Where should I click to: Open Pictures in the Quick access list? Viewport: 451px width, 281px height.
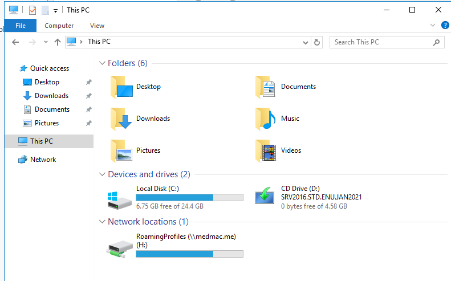tap(47, 123)
